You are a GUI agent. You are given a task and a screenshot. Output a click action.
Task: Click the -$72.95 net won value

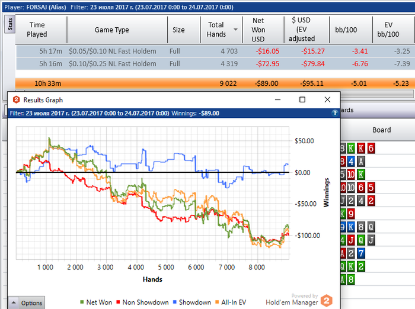click(267, 64)
